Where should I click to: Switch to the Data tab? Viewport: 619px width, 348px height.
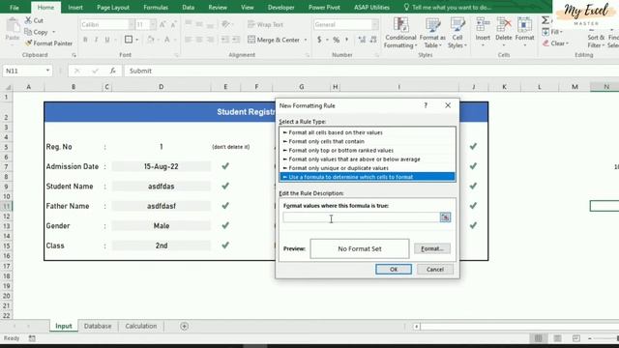(189, 8)
